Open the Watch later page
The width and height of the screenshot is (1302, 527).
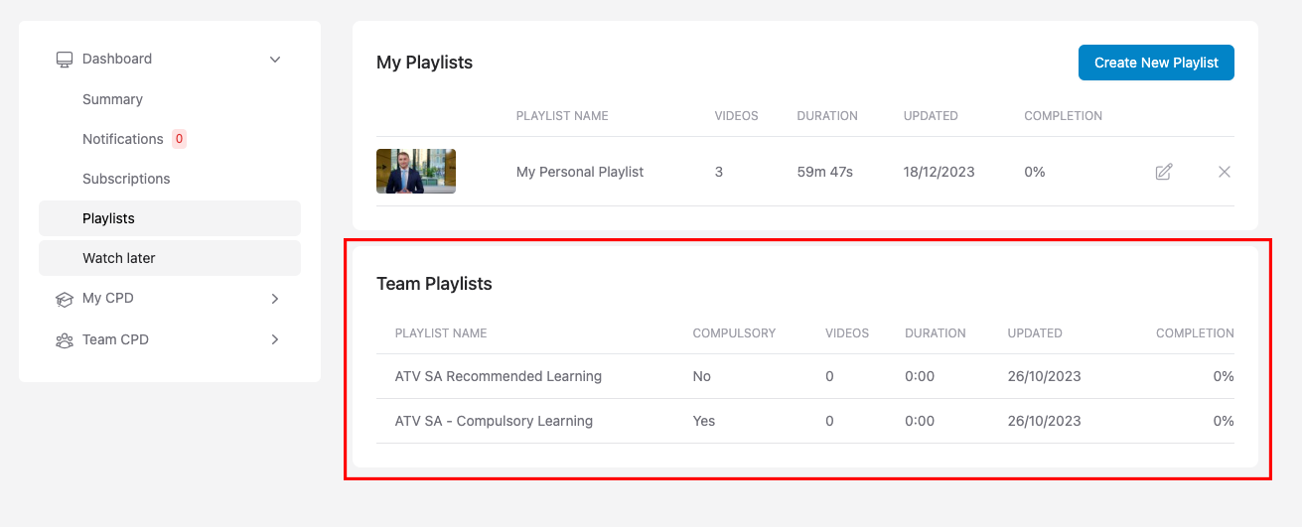click(119, 258)
